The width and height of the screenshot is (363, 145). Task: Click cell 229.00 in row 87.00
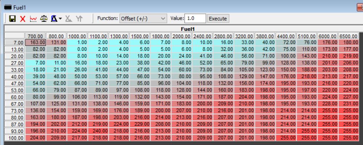[140, 124]
